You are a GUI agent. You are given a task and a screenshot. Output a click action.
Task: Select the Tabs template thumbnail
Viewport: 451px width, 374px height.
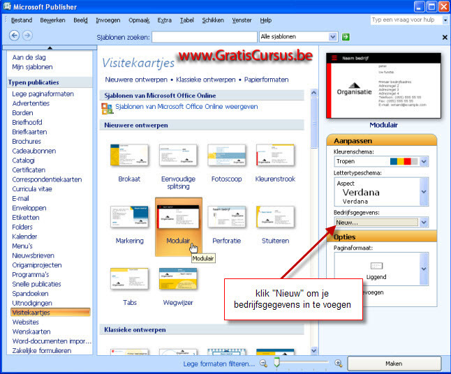129,278
